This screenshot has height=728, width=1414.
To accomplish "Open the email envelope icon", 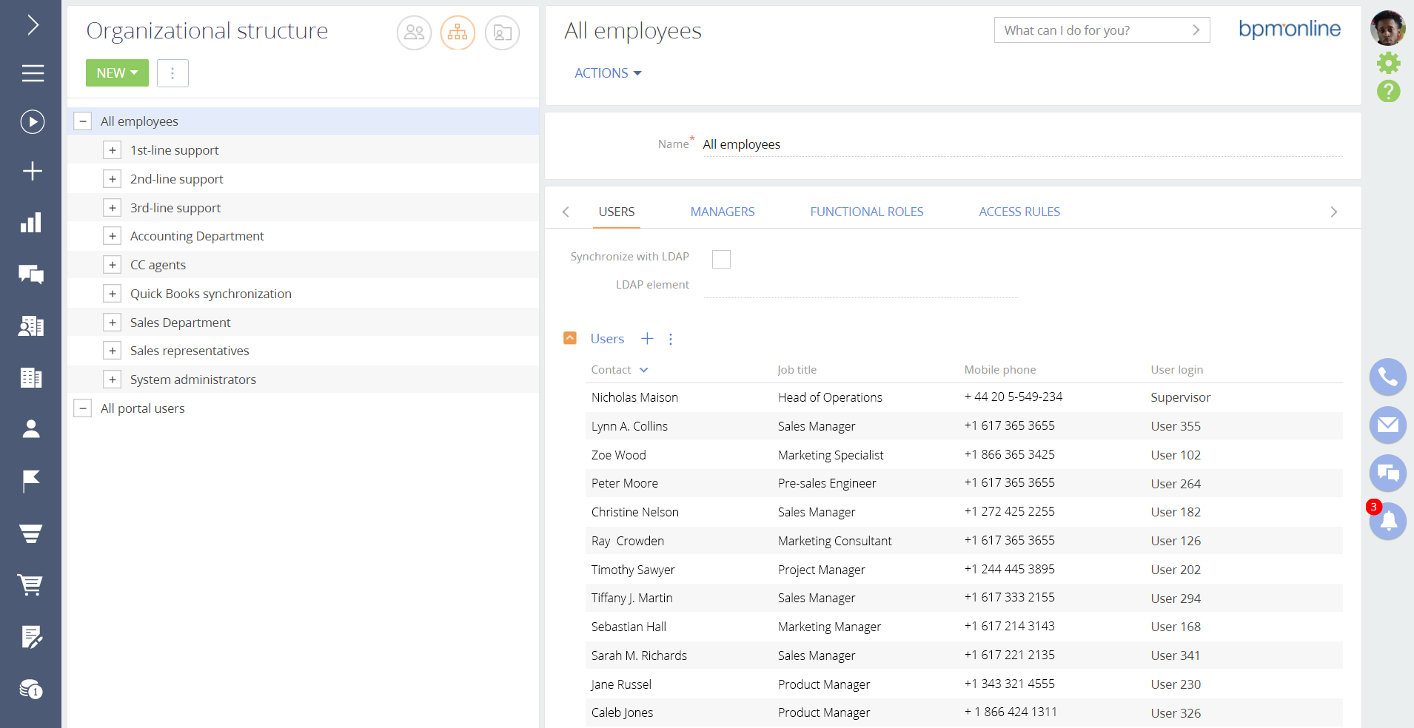I will tap(1387, 425).
